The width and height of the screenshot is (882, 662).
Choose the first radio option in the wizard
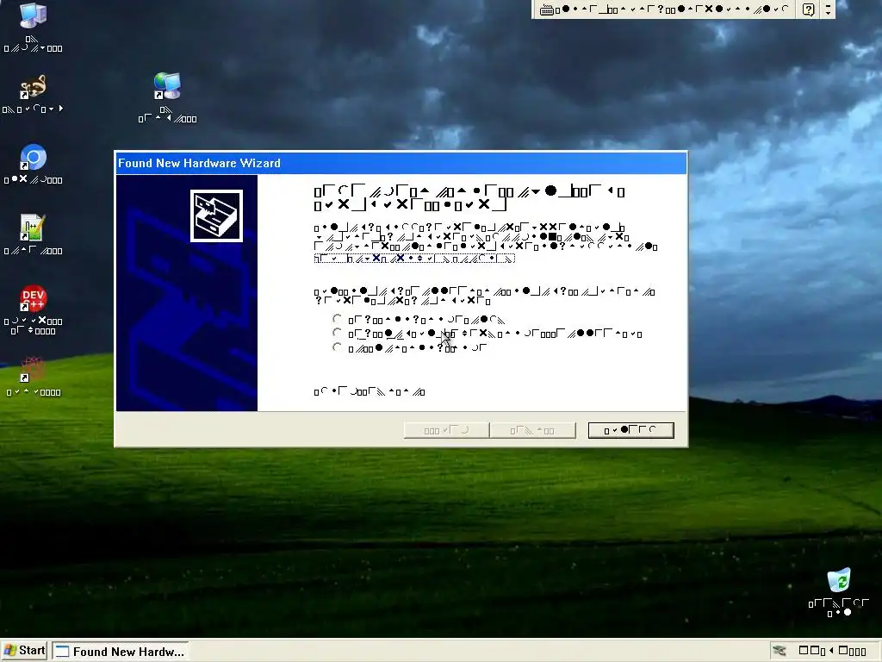click(337, 319)
